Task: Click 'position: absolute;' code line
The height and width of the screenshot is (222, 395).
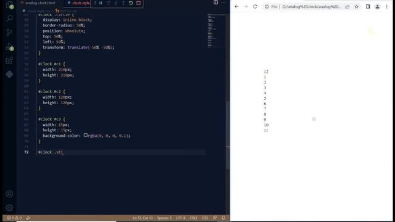Action: coord(64,31)
